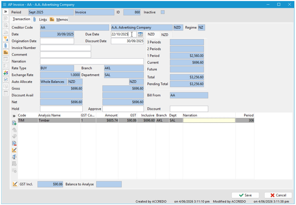Expand the chevron beside the Code column header
This screenshot has width=296, height=205.
(x=14, y=116)
